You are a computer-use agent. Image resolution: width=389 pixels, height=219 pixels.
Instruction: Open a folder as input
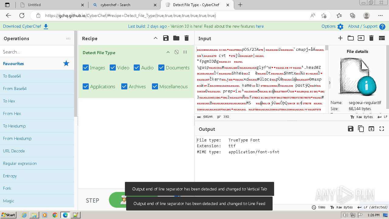(351, 38)
